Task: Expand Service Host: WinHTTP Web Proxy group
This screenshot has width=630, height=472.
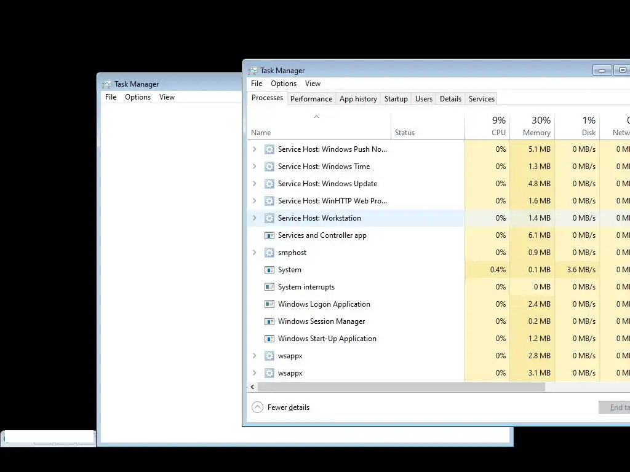Action: point(254,201)
